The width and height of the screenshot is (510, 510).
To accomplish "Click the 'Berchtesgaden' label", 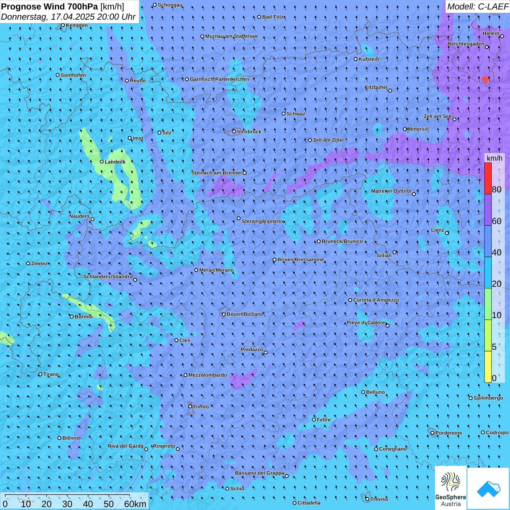I will [466, 44].
